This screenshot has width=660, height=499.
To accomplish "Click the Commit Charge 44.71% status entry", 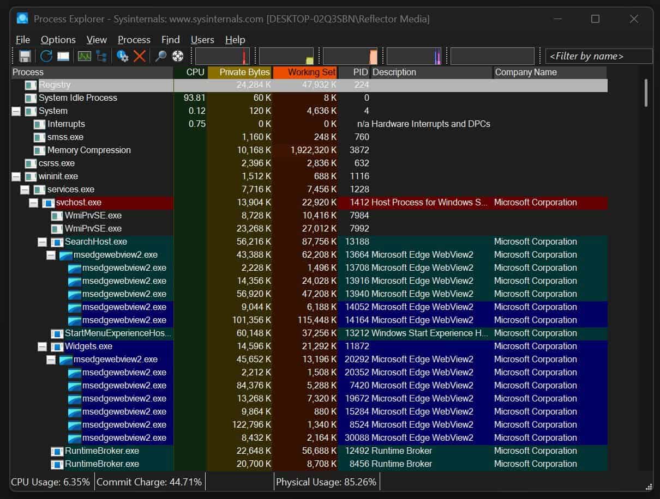I will (149, 482).
